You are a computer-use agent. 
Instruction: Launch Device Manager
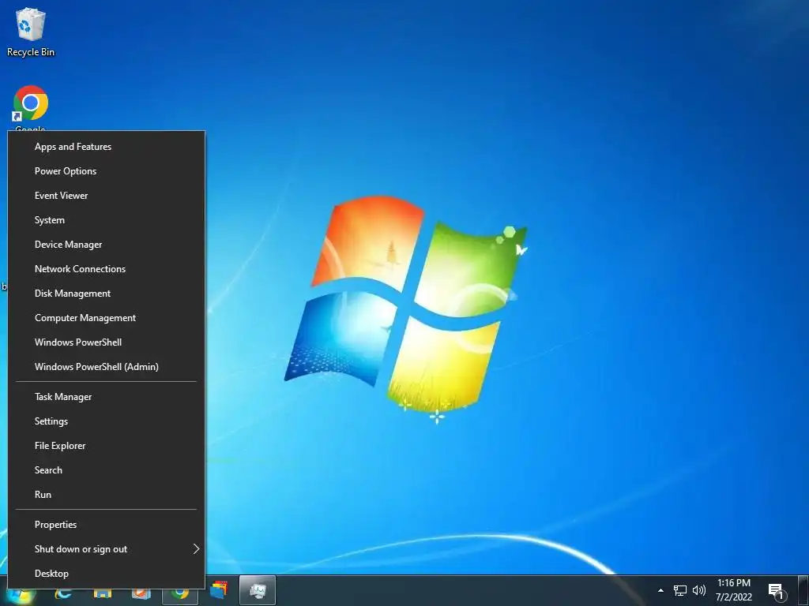[107, 245]
